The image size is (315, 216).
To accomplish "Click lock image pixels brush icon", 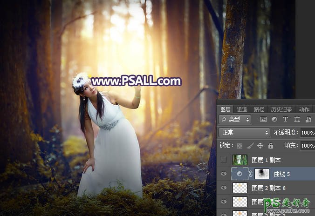I will (250, 146).
